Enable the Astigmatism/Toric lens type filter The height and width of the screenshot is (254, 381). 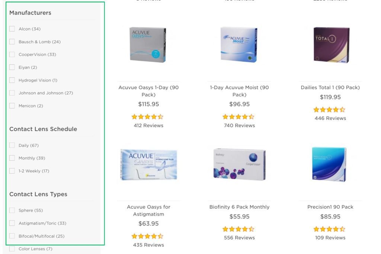point(12,223)
